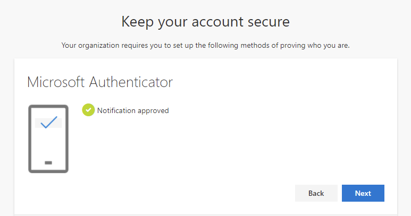The height and width of the screenshot is (216, 411).
Task: Click the blue Next button
Action: [x=363, y=193]
